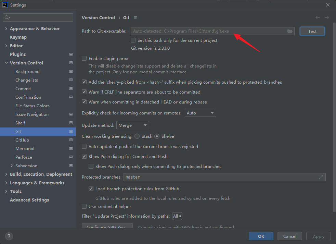Open the Filter Update Project paths 'All' selector
336x244 pixels.
(177, 216)
